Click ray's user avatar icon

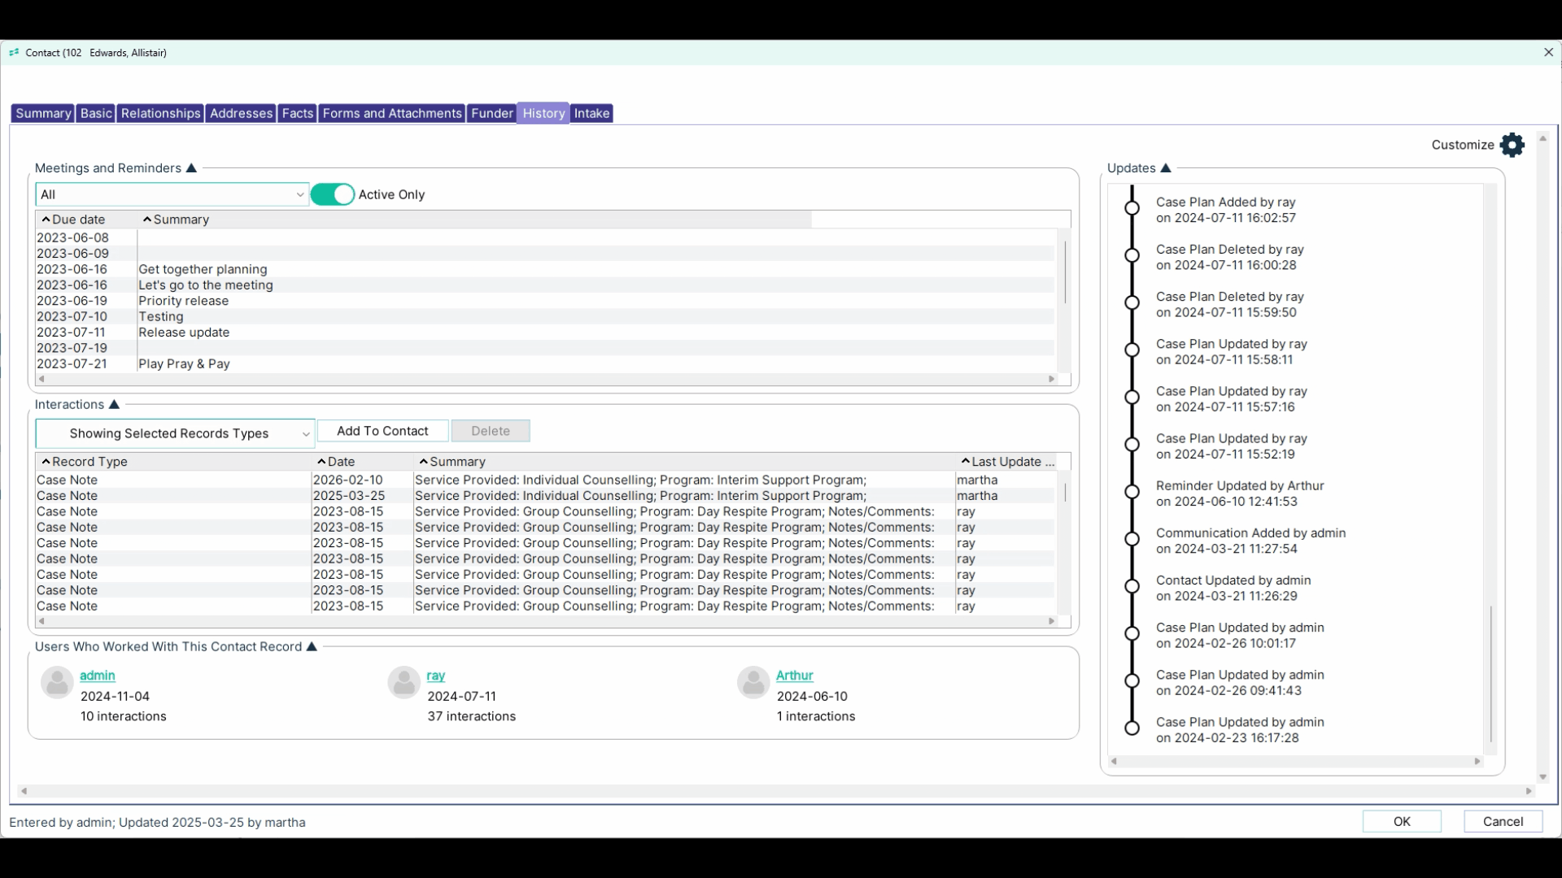[x=404, y=683]
